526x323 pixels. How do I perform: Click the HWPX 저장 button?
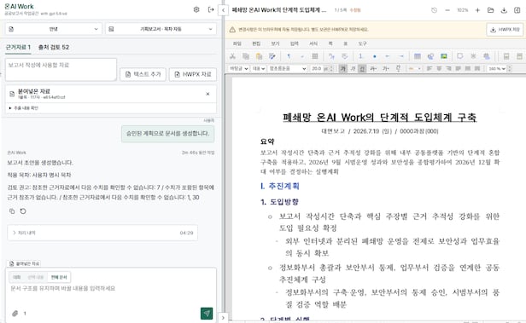click(505, 30)
